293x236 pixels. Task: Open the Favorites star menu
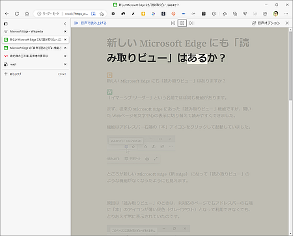[225, 14]
